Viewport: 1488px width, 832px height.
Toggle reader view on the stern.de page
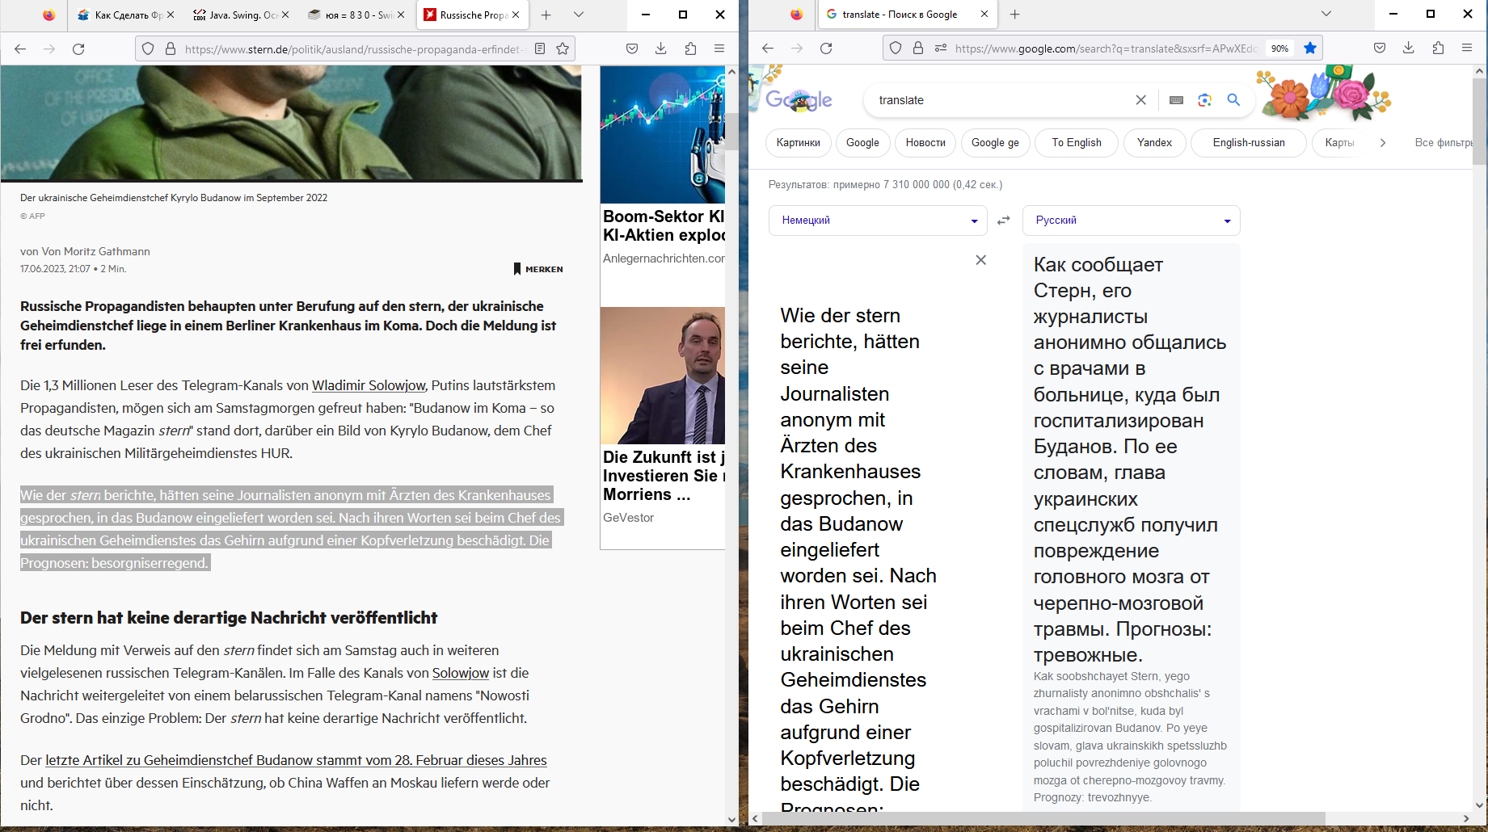[540, 49]
